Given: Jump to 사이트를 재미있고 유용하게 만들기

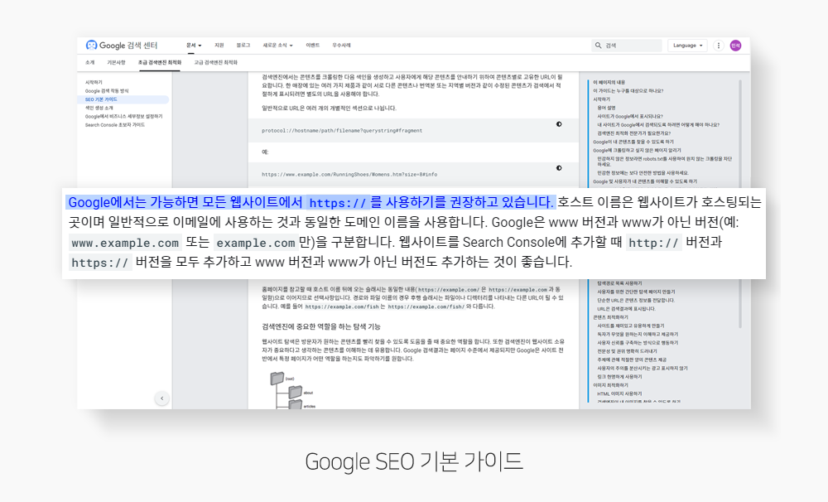Looking at the screenshot, I should pos(630,326).
